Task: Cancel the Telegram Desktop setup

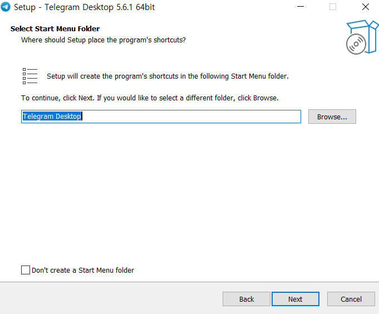Action: 351,299
